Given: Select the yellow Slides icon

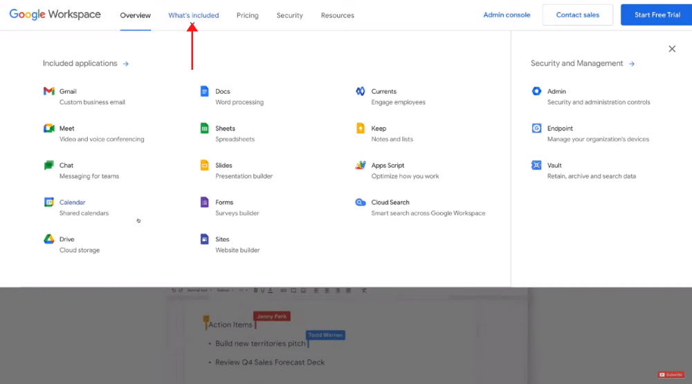Looking at the screenshot, I should [204, 165].
